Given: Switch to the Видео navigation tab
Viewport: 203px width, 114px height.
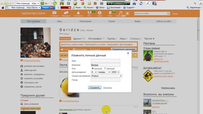Looking at the screenshot, I should pyautogui.click(x=137, y=21).
